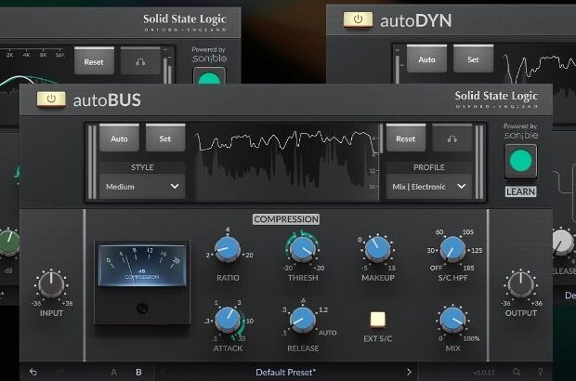Viewport: 576px width, 381px height.
Task: Click the RATIO knob
Action: (x=228, y=249)
